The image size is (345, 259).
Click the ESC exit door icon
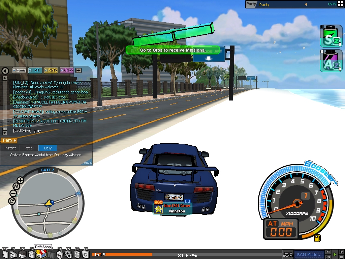(5, 255)
